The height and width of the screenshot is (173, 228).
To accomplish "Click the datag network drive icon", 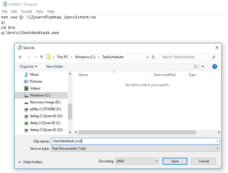I will (26, 116).
